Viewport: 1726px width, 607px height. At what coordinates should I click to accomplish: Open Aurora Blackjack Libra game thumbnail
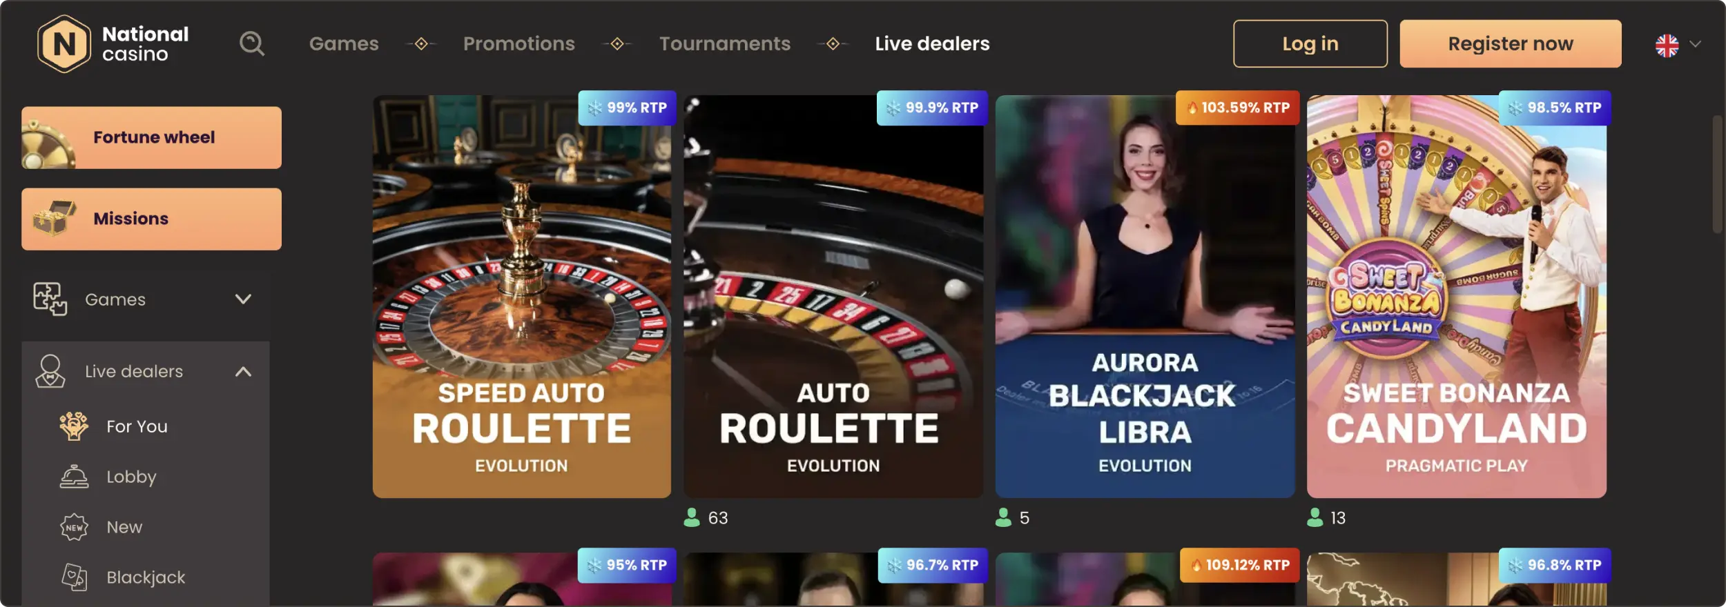tap(1145, 296)
